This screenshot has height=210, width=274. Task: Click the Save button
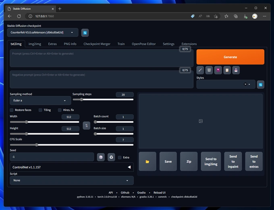tap(168, 161)
